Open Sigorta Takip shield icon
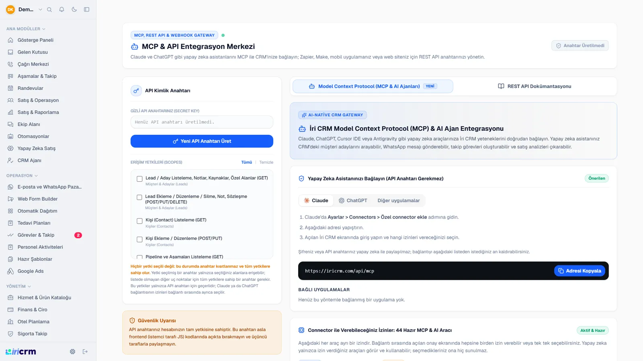Image resolution: width=643 pixels, height=361 pixels. (x=10, y=334)
